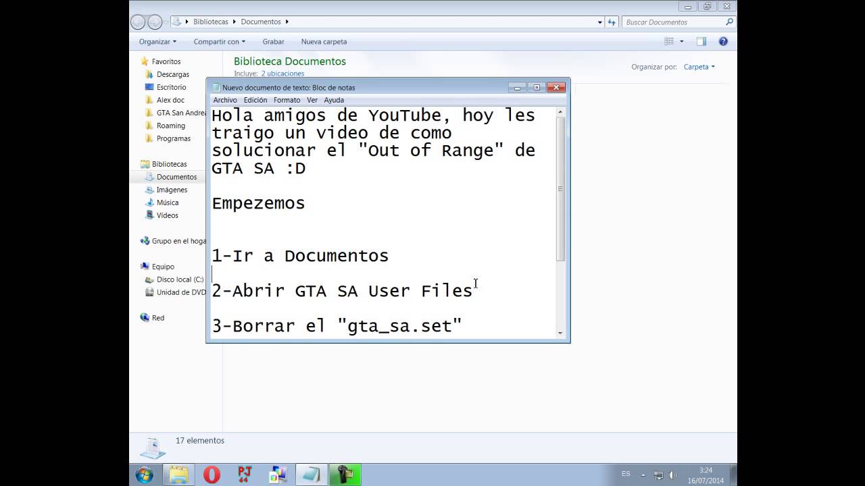The width and height of the screenshot is (865, 486).
Task: Change the view style icon
Action: 669,41
